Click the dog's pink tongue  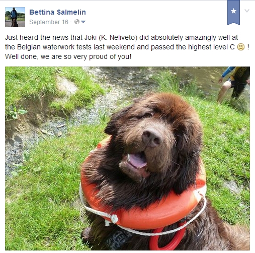point(138,161)
